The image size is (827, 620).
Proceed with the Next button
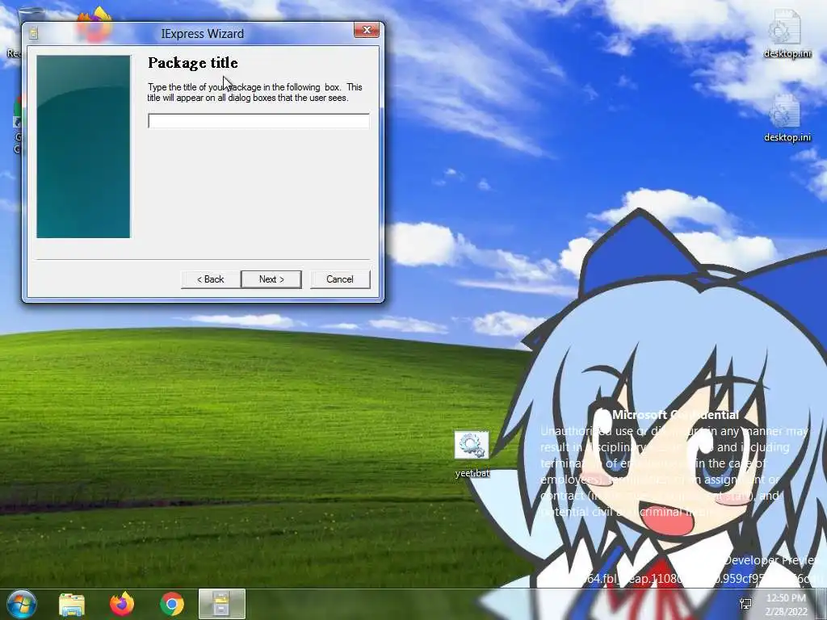coord(271,279)
